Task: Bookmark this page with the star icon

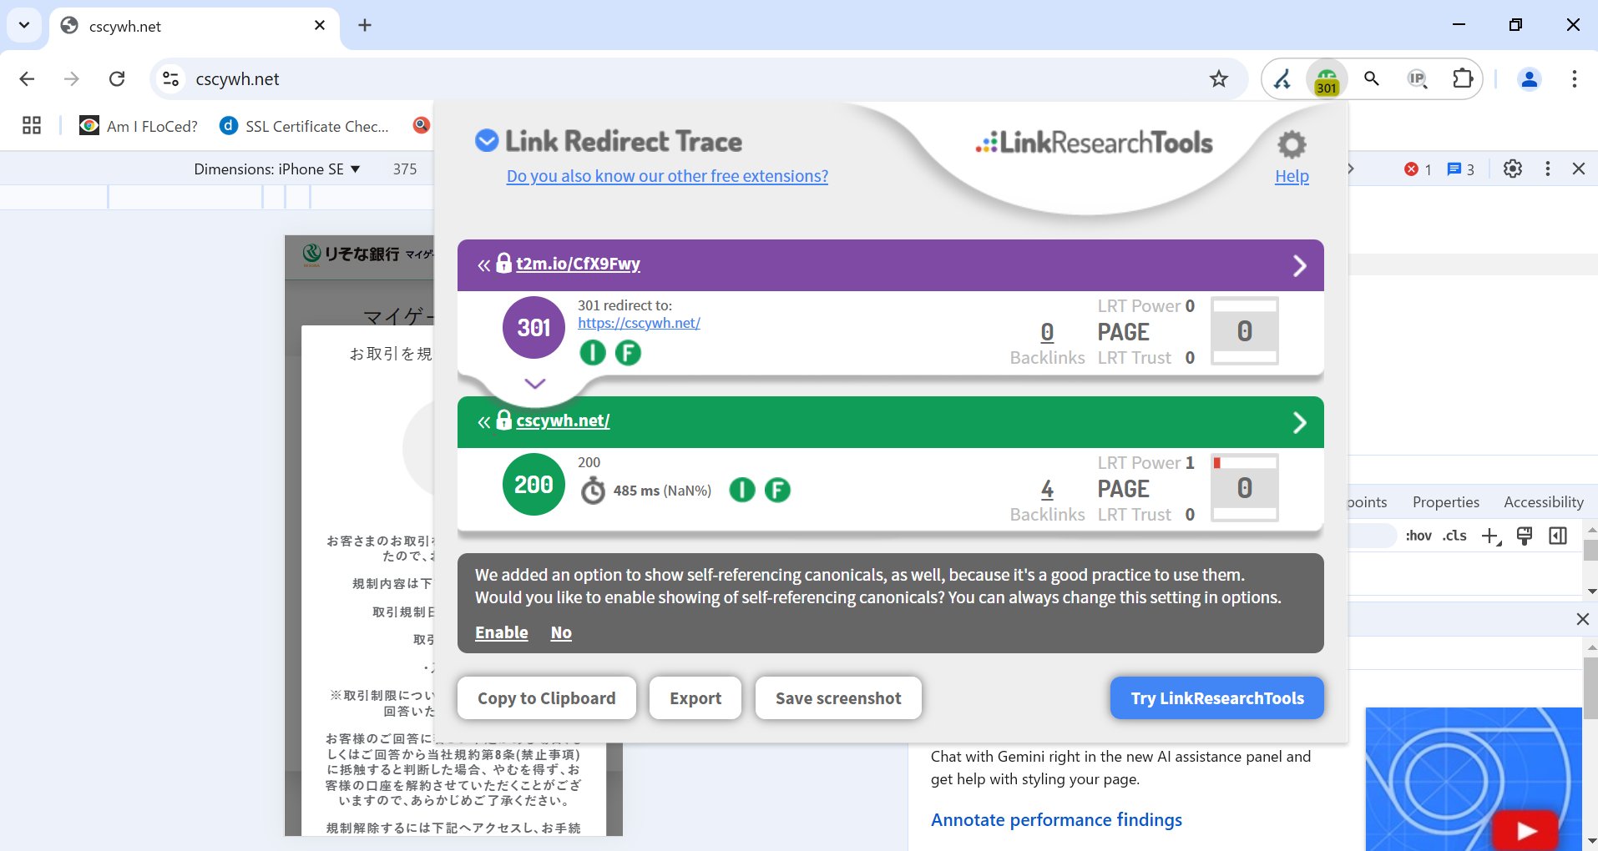Action: point(1219,79)
